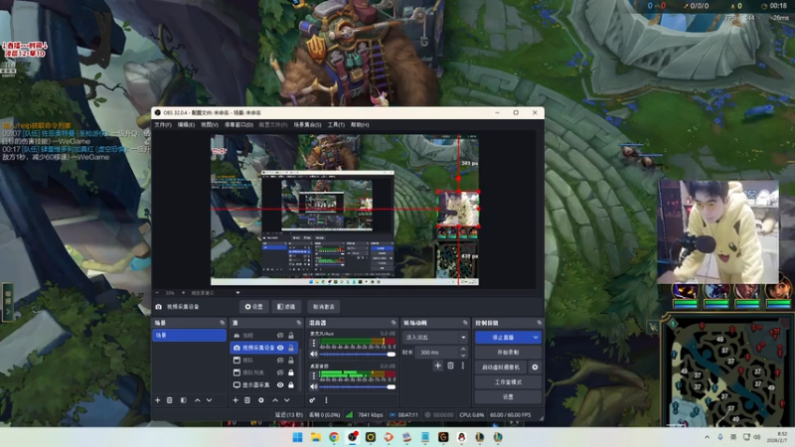Open the Docks menu in OBS

tap(238, 125)
